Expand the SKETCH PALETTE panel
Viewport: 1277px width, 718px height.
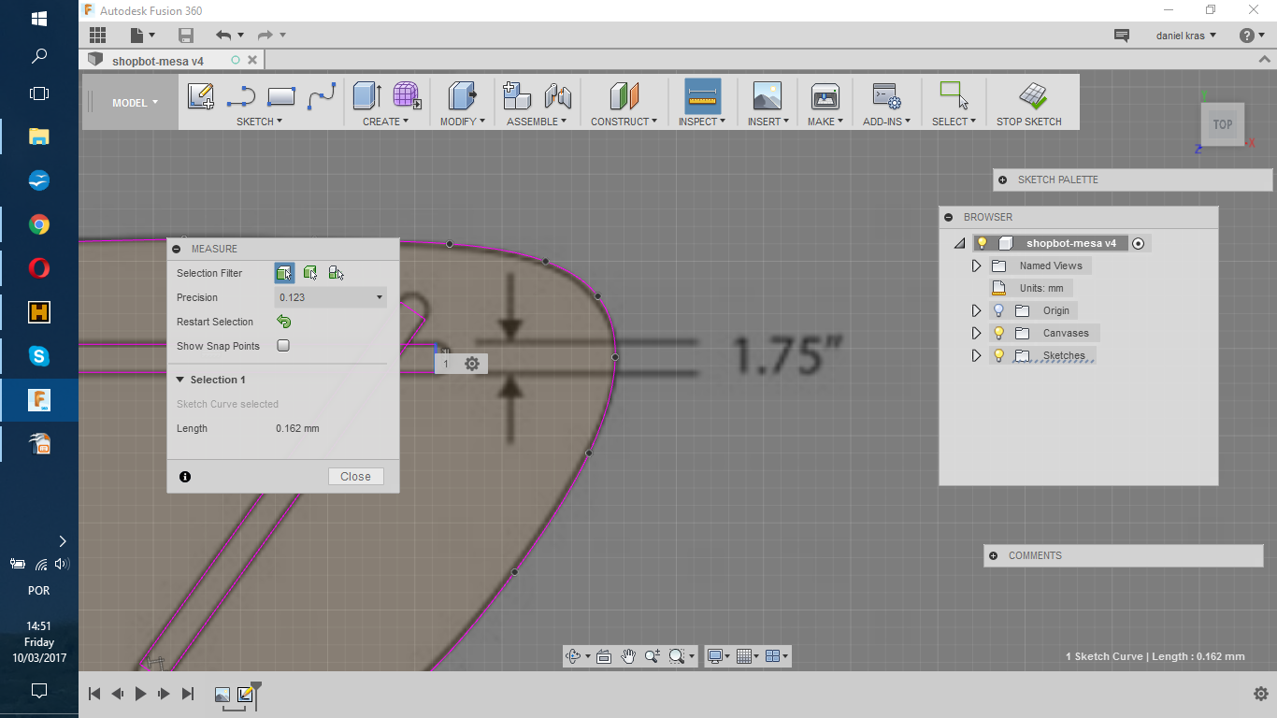1003,179
